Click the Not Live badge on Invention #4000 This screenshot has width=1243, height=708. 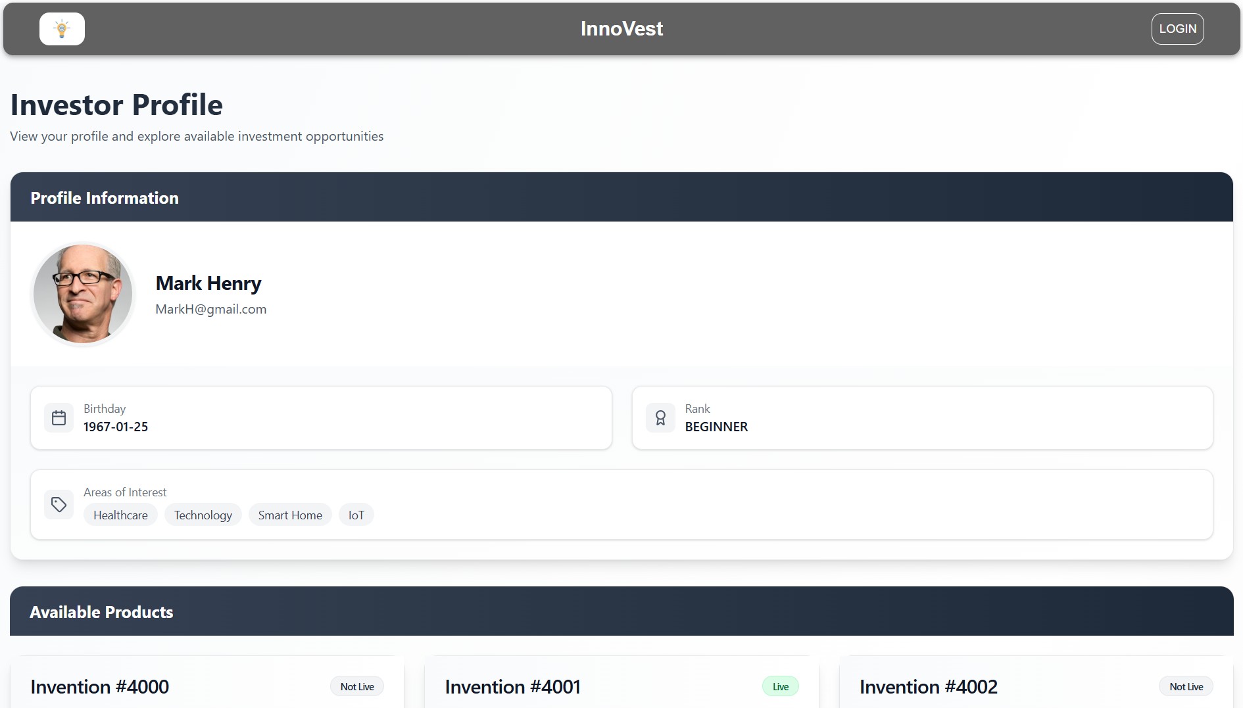coord(357,686)
